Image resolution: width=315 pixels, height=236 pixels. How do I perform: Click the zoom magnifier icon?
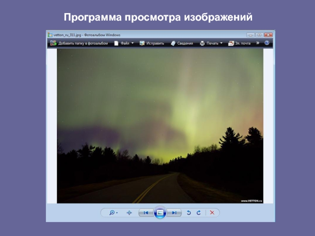112,212
